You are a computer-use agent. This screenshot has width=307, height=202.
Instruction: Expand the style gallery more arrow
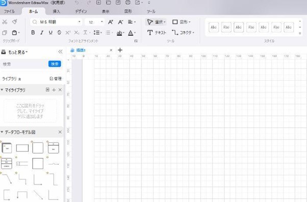300,34
